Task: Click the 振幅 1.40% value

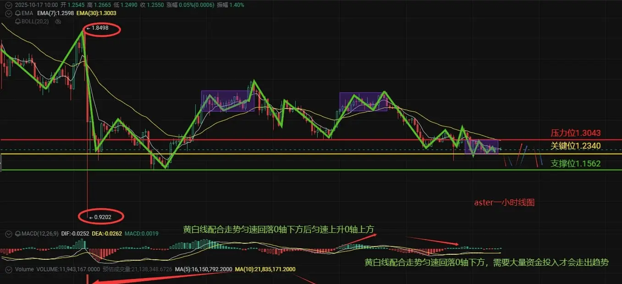Action: [230, 5]
